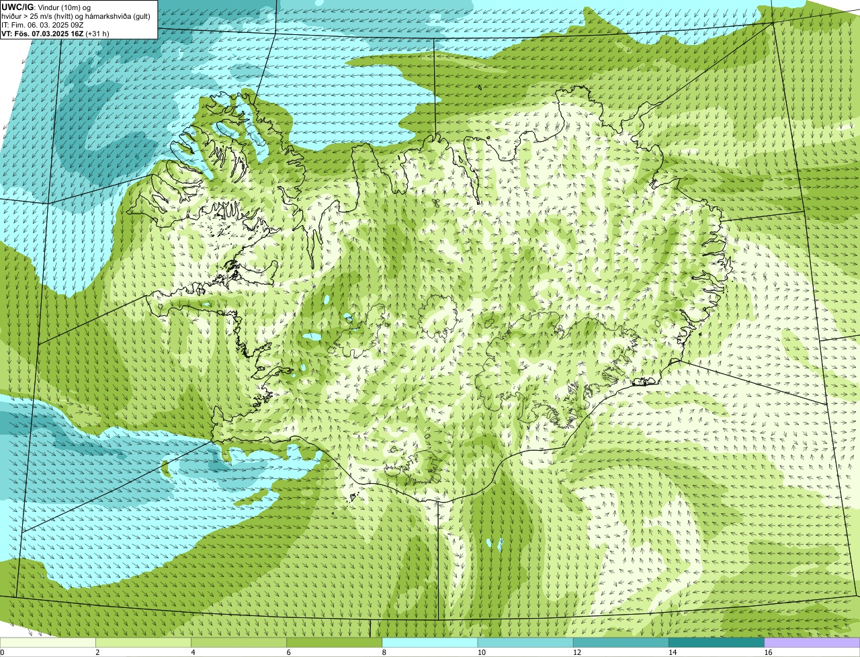860x657 pixels.
Task: Click the lavender swatch above 16 m/s
Action: point(812,642)
